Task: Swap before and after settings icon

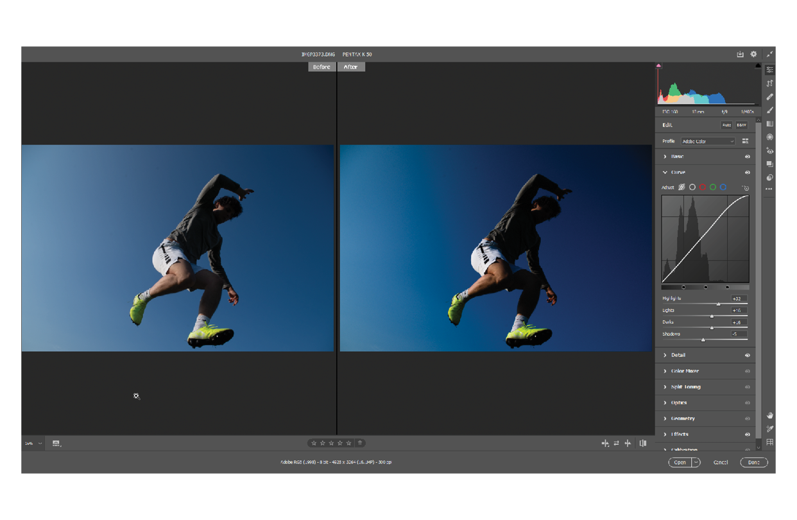Action: [616, 444]
